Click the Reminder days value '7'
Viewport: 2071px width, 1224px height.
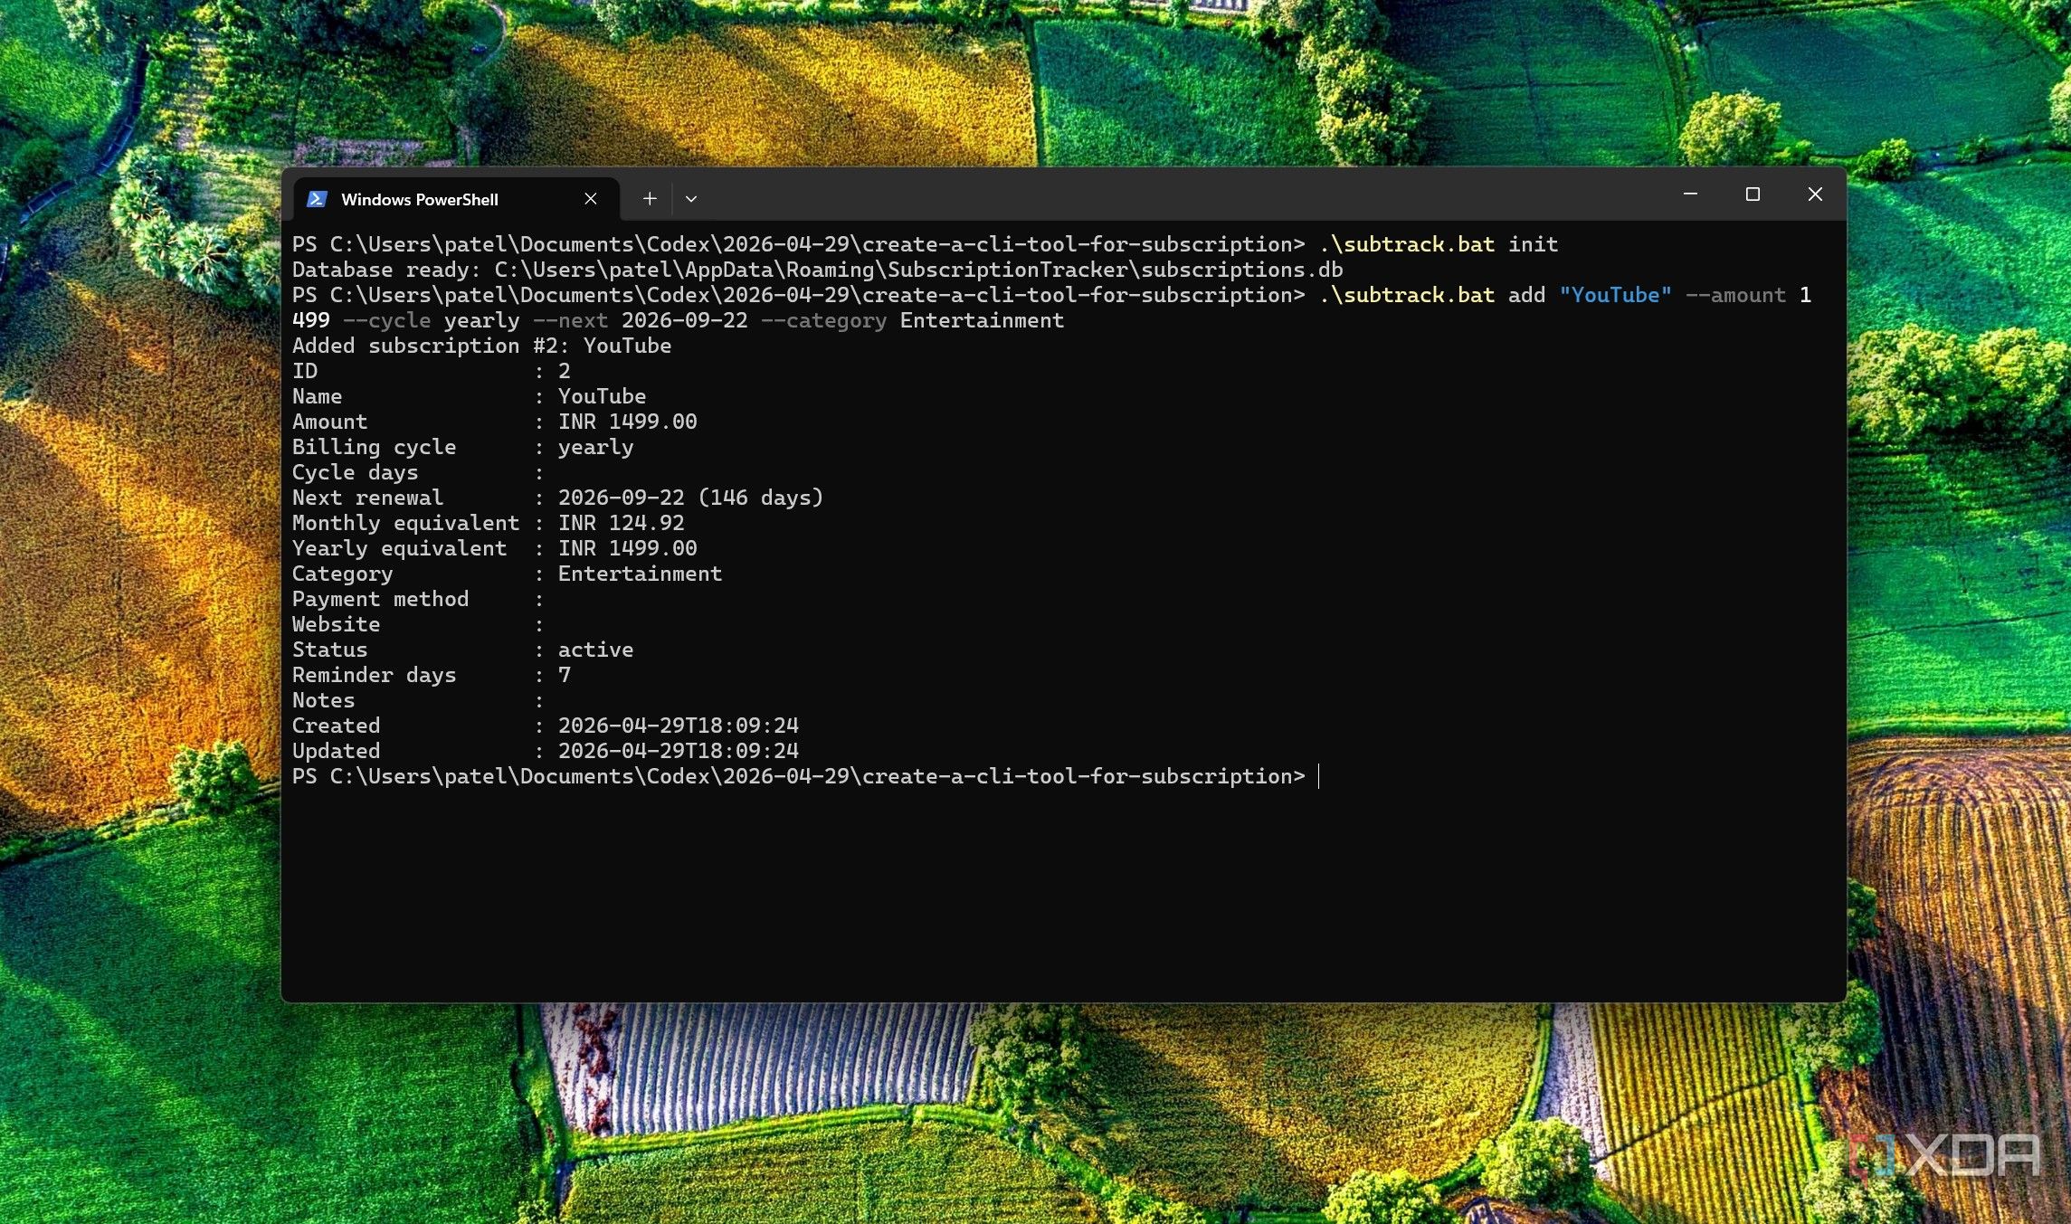pos(564,675)
